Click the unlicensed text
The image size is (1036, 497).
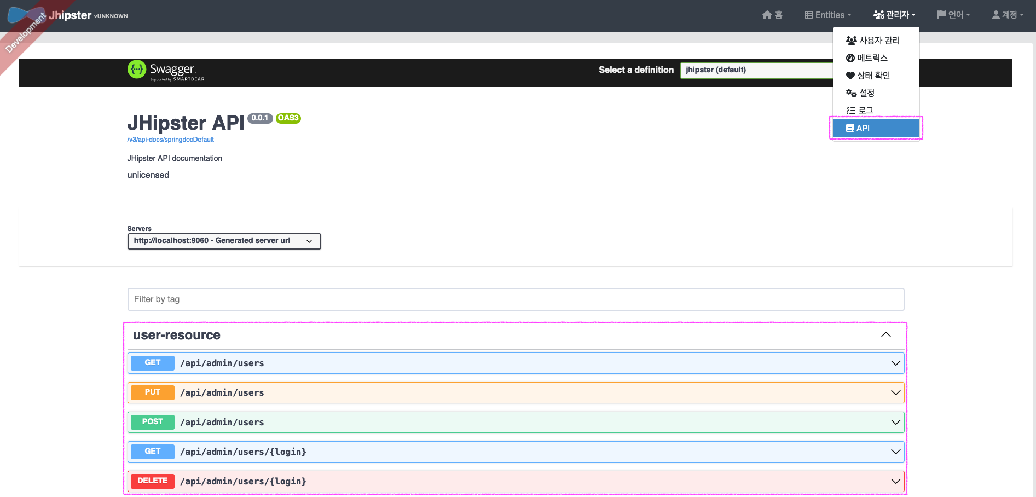pyautogui.click(x=148, y=175)
